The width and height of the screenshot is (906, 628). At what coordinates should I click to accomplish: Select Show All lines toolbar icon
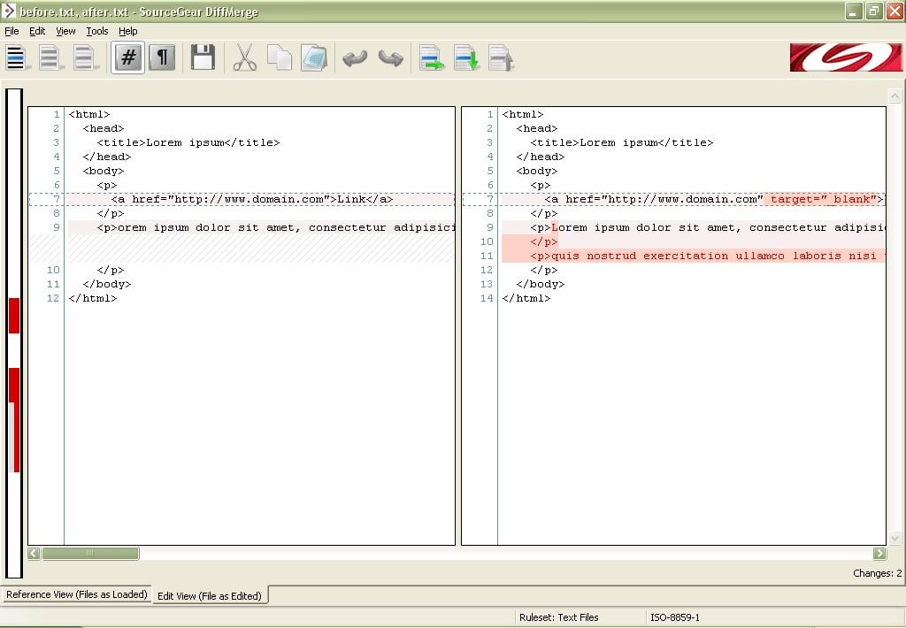(x=16, y=57)
